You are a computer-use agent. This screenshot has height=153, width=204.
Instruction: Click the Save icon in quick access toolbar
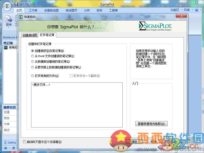(16, 4)
